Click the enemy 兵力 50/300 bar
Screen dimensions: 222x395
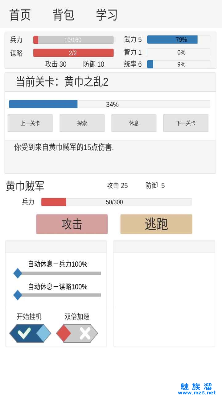click(x=117, y=202)
